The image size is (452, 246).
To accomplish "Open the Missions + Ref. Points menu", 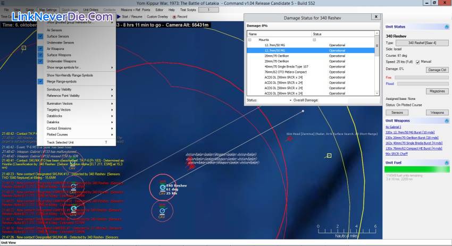I will coord(135,10).
